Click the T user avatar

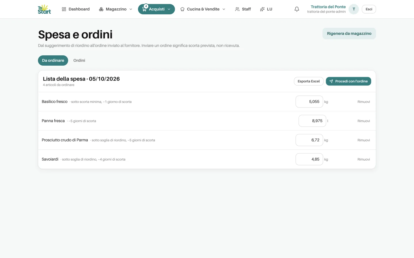pos(354,9)
